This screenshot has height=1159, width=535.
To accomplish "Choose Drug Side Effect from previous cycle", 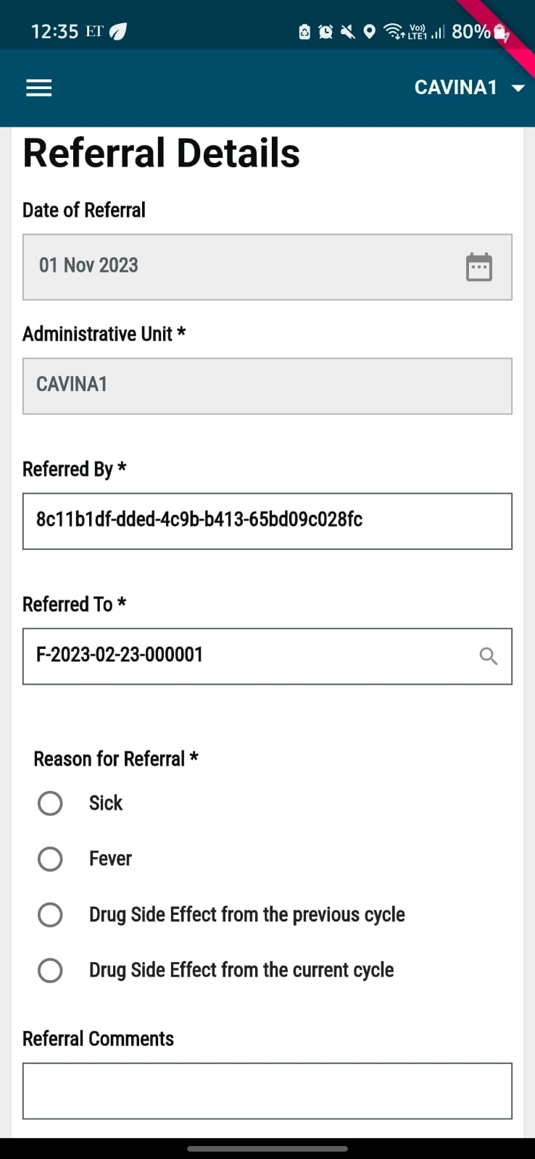I will coord(50,915).
